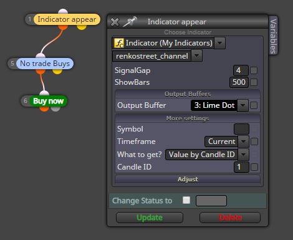The width and height of the screenshot is (293, 240).
Task: Click the orange output connector of No trade Buys node
Action: [41, 71]
